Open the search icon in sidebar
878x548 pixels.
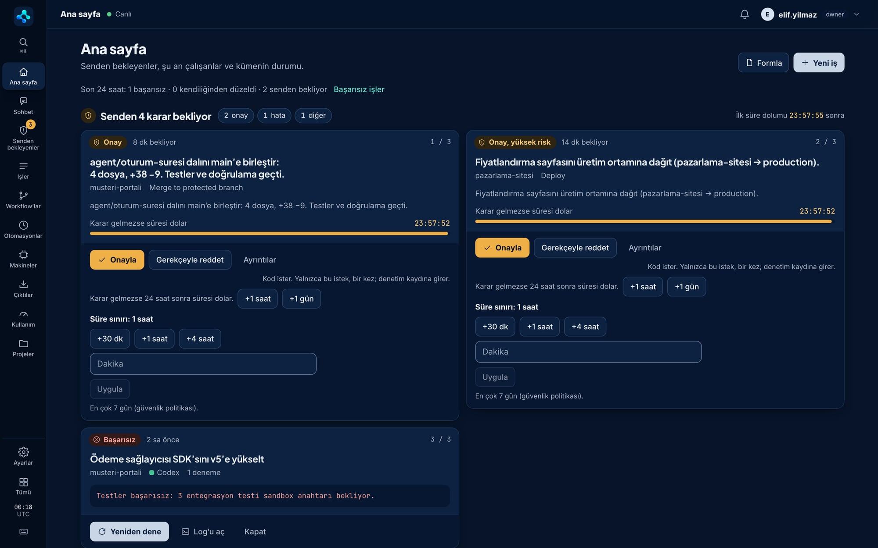click(23, 42)
